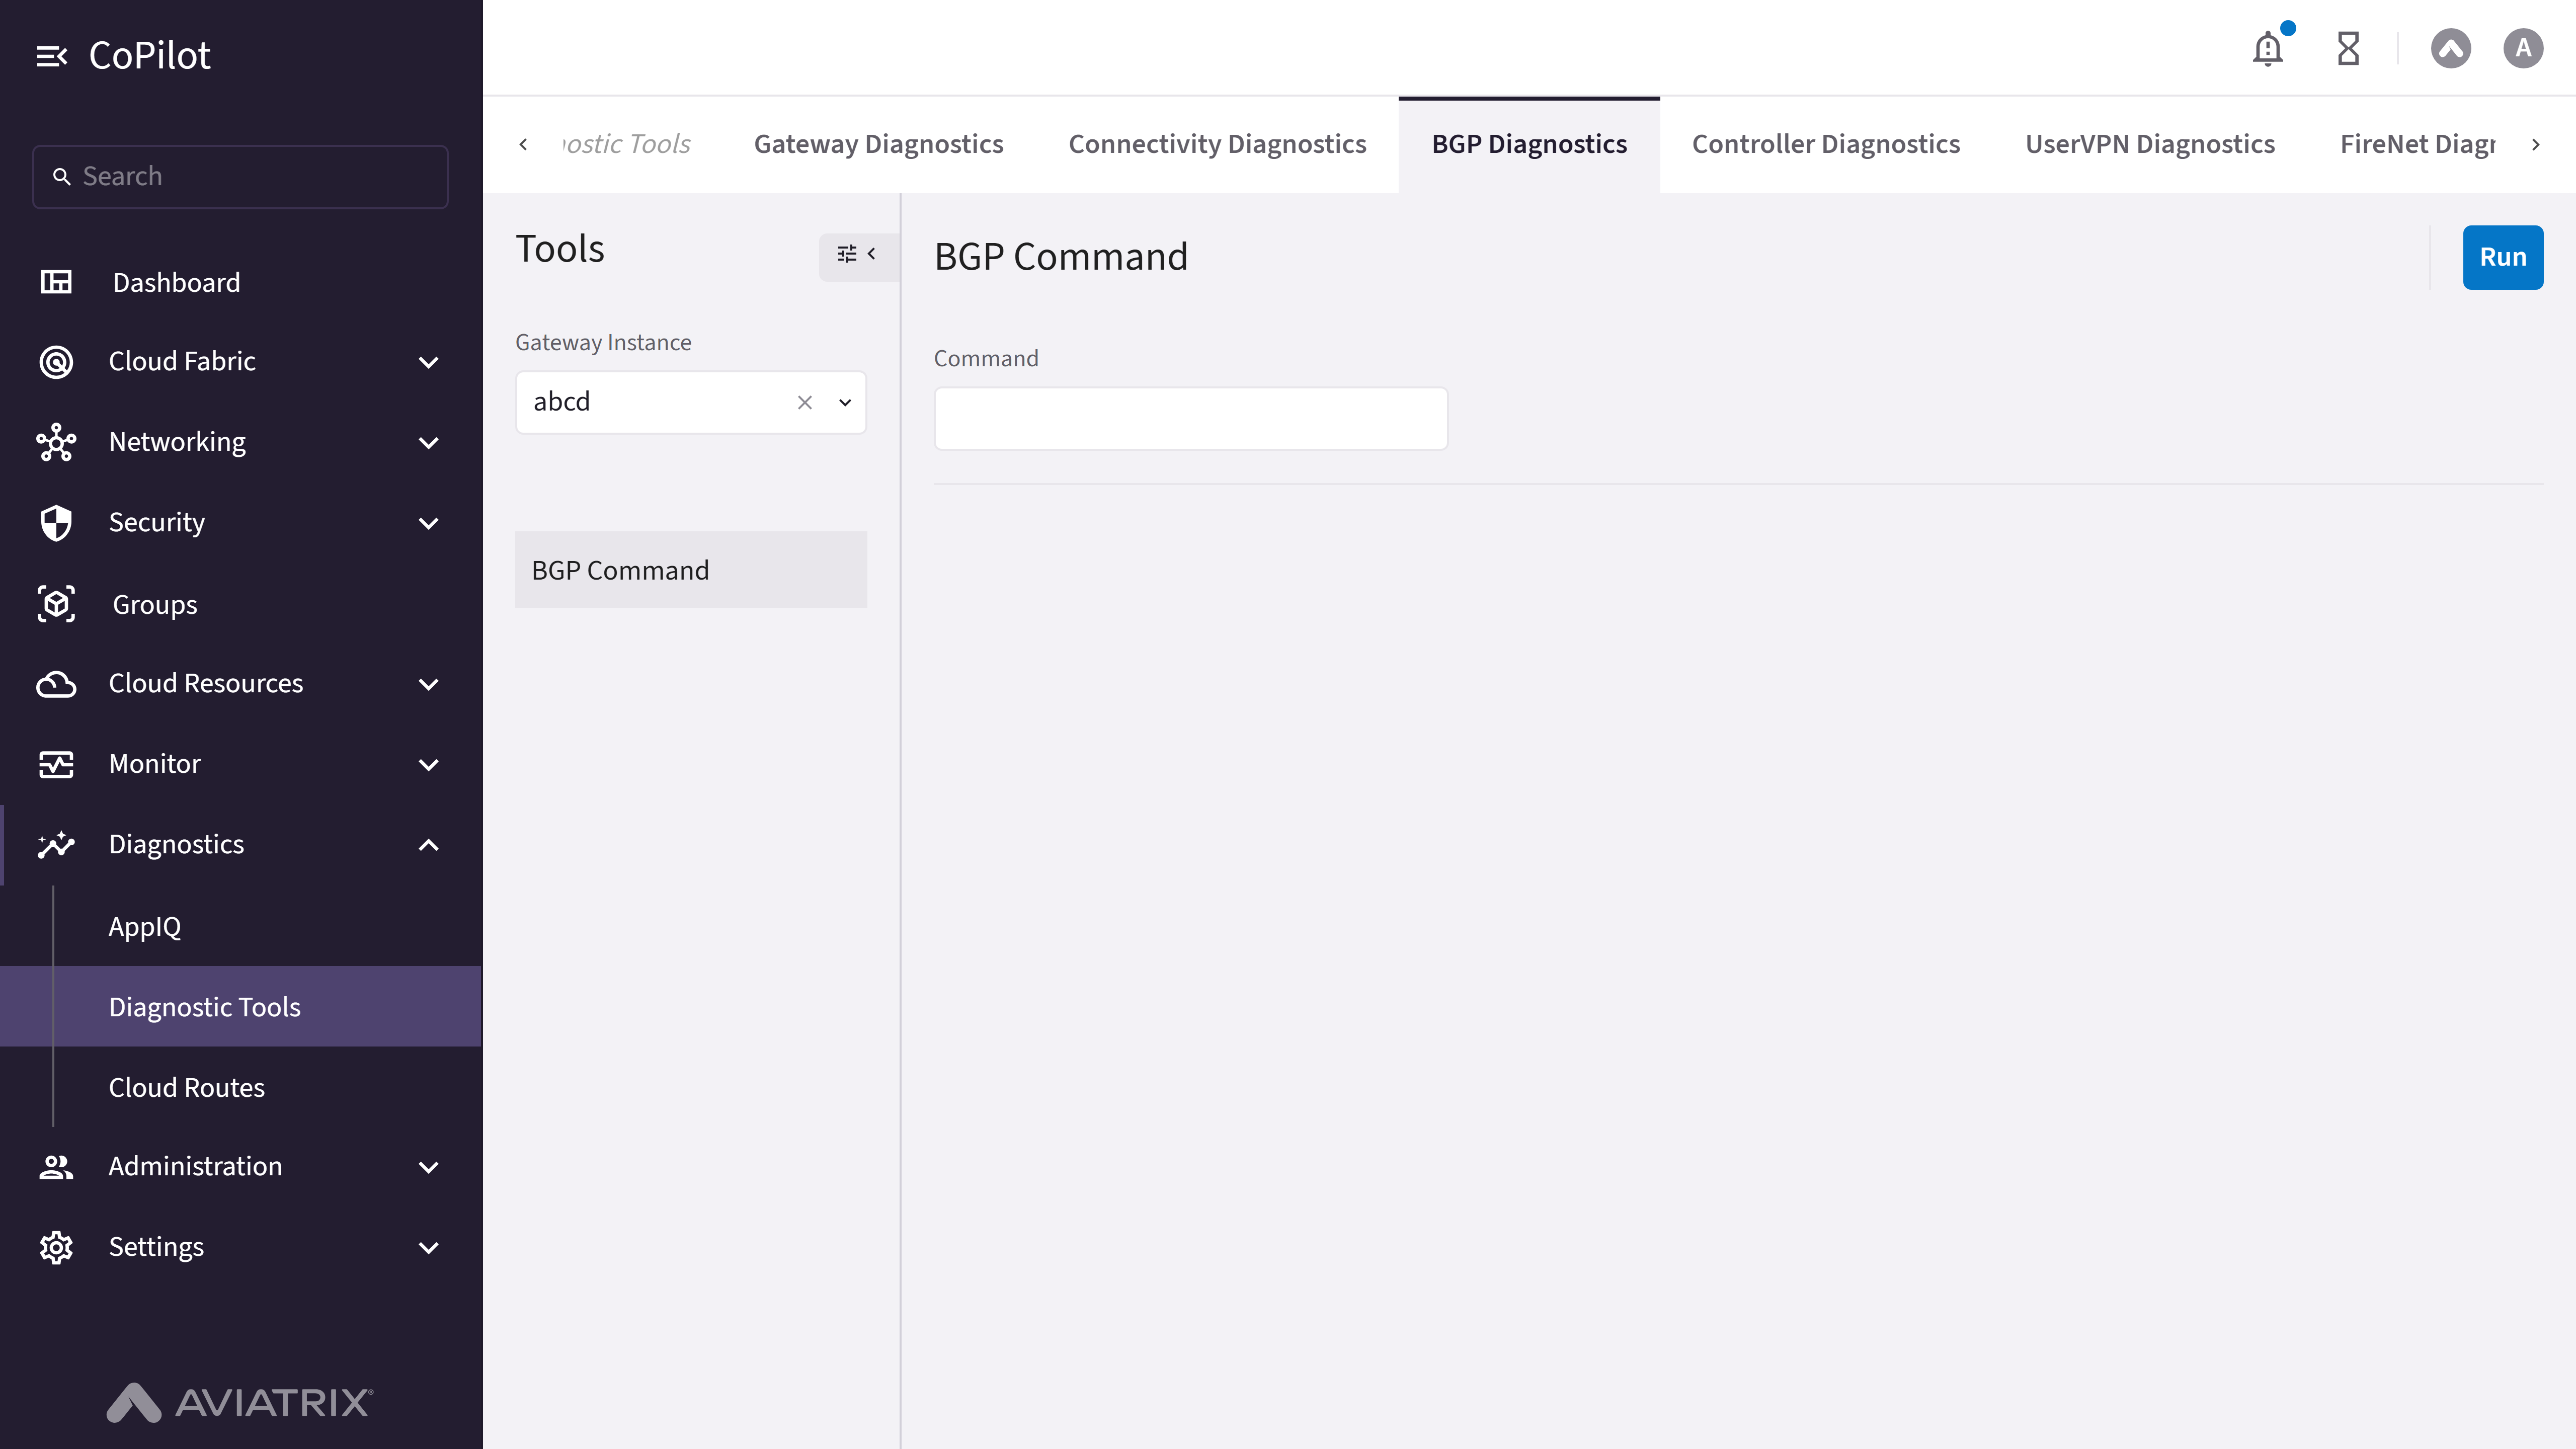This screenshot has height=1449, width=2576.
Task: Click the Cloud Fabric spiral icon
Action: click(56, 361)
